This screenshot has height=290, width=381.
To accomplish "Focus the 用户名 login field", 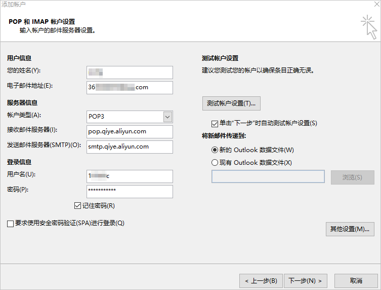I will click(130, 176).
